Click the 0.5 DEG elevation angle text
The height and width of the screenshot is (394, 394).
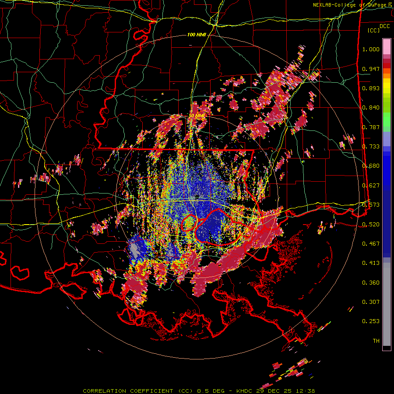[x=211, y=391]
